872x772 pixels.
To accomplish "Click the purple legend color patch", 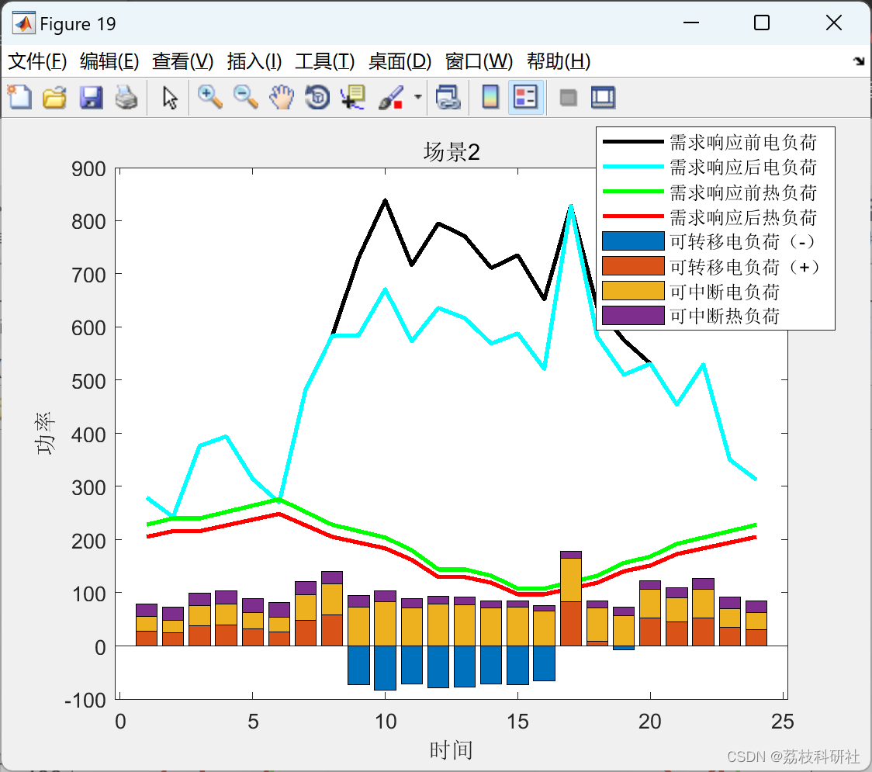I will coord(633,315).
